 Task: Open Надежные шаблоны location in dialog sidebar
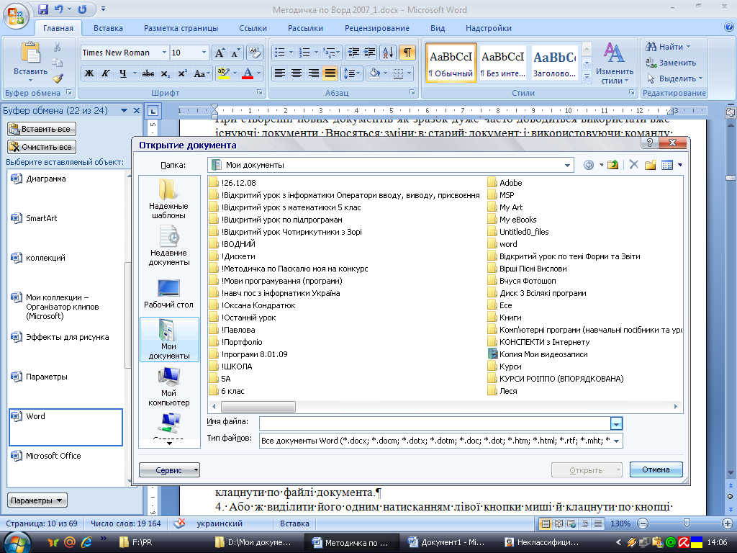pyautogui.click(x=168, y=199)
